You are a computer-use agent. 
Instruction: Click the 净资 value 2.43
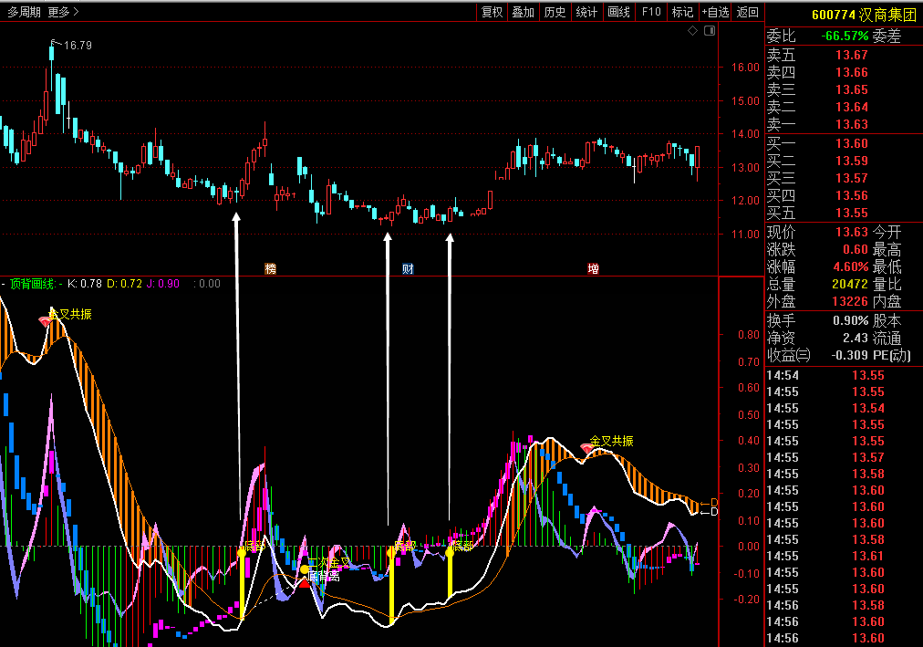pos(856,338)
